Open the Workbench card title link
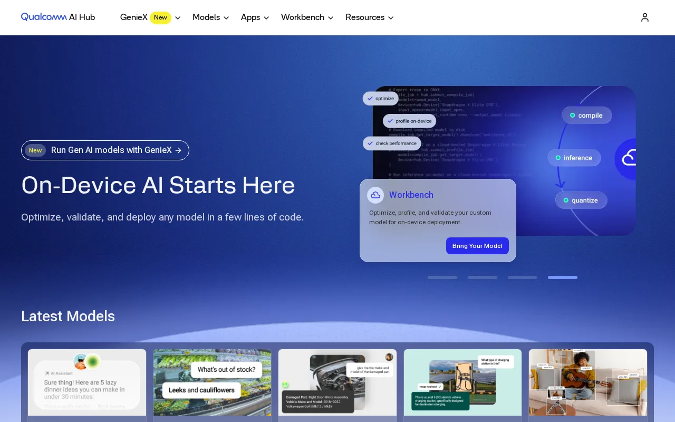Screen dimensions: 675x422 [411, 195]
